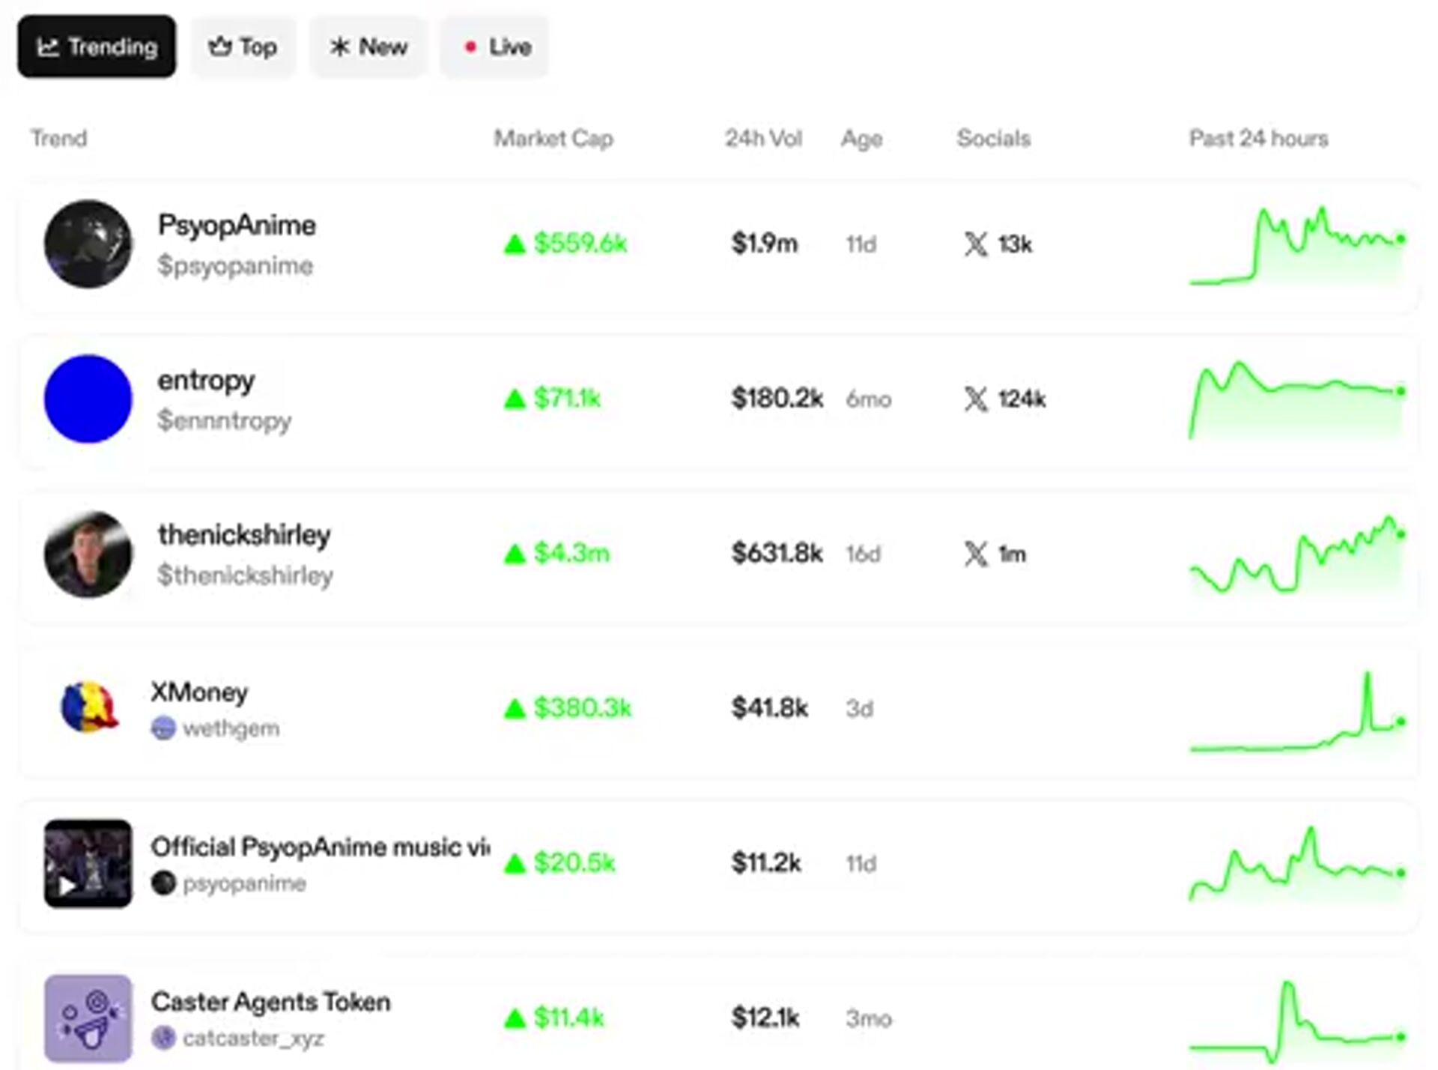Switch to the Trending tab
This screenshot has width=1438, height=1070.
97,46
